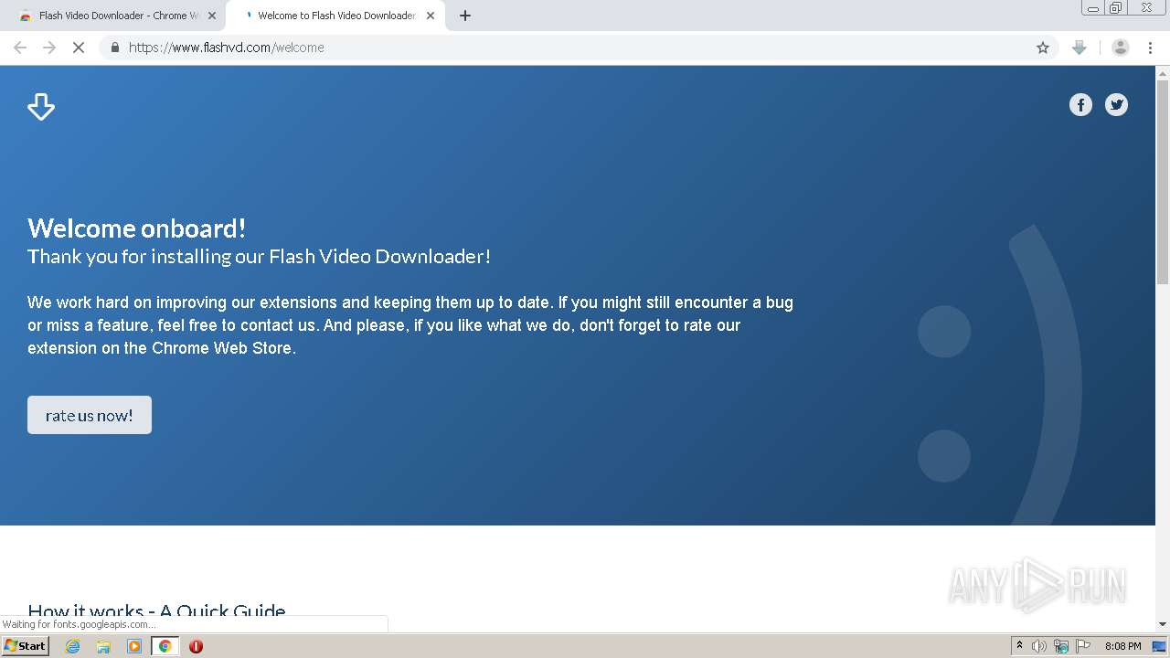This screenshot has width=1170, height=658.
Task: Stop loading the page
Action: point(79,48)
